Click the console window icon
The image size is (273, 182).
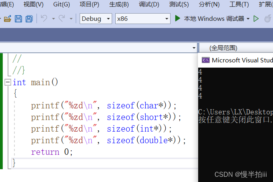206,60
